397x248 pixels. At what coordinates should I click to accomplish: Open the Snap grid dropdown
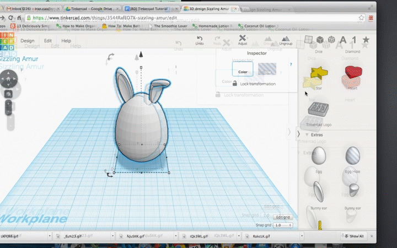(x=283, y=225)
